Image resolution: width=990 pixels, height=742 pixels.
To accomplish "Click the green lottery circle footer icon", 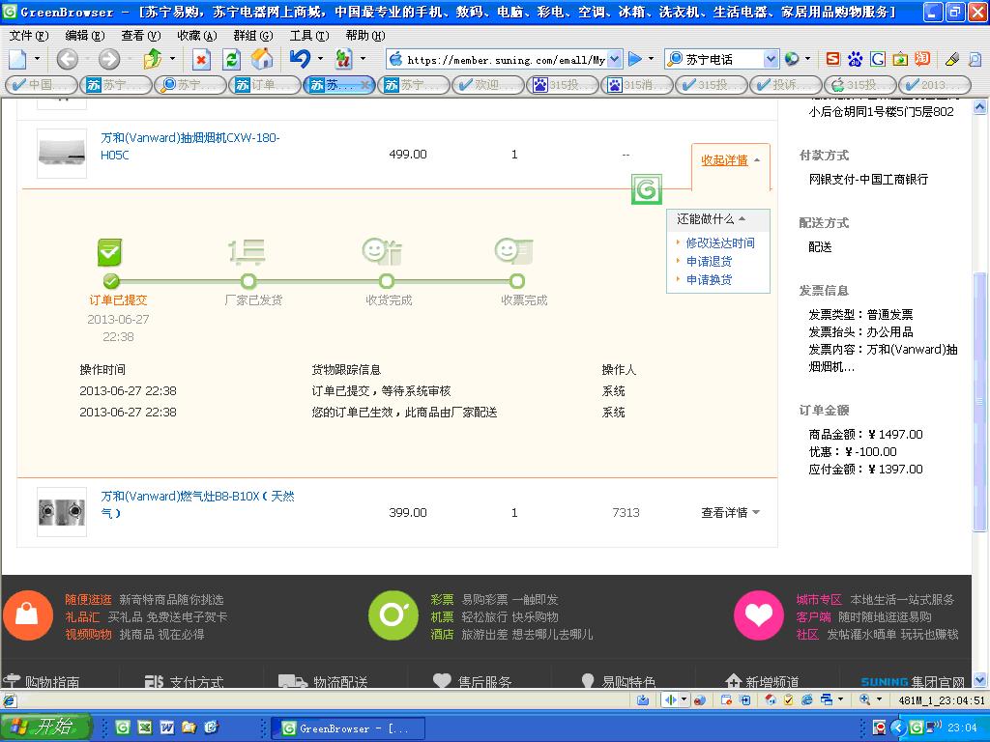I will pos(393,614).
